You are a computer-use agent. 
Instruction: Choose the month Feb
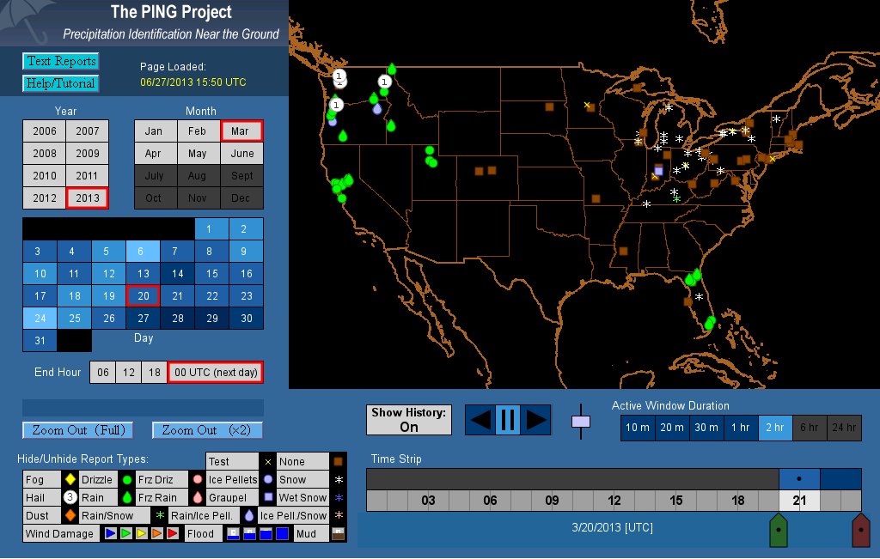point(198,131)
